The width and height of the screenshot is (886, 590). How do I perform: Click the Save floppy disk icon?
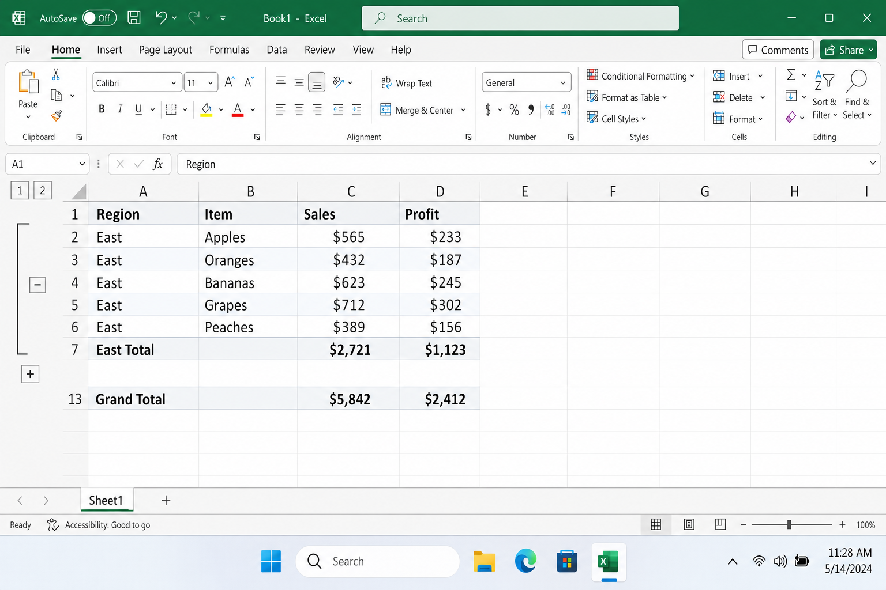point(134,18)
